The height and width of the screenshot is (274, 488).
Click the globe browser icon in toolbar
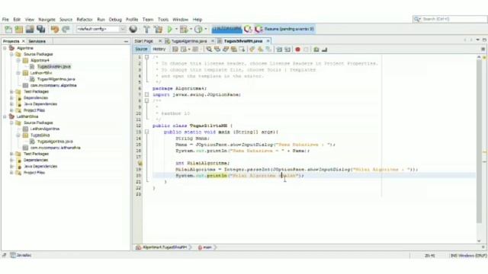click(133, 29)
